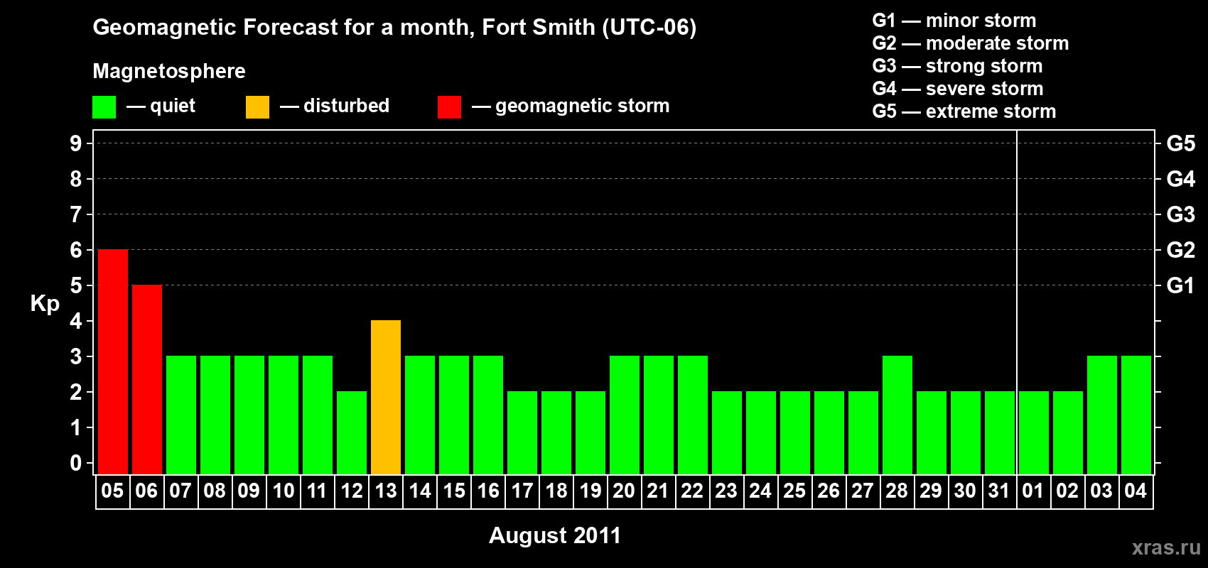Select the red bar for August 06
1208x568 pixels.
(147, 380)
